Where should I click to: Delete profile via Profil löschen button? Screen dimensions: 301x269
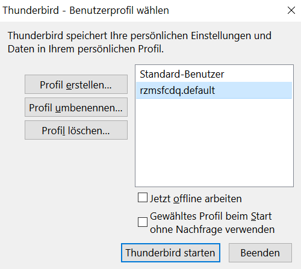click(76, 130)
